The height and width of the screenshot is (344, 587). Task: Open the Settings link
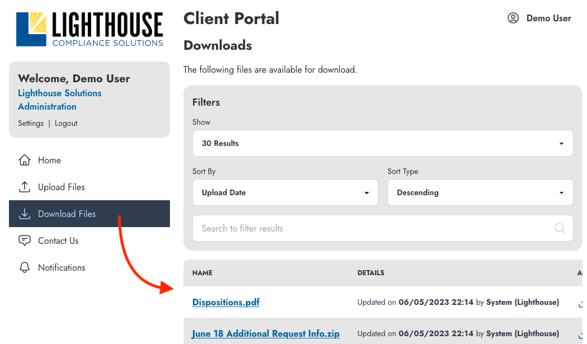coord(31,123)
